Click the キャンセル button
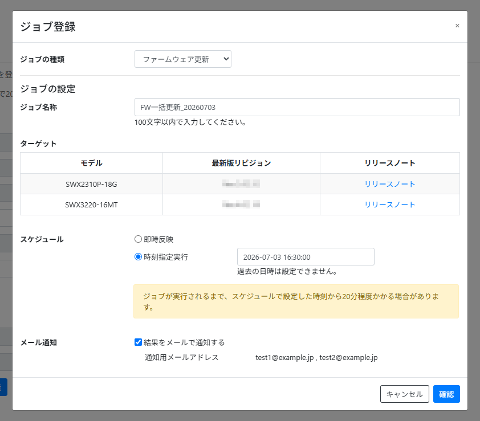 coord(404,394)
